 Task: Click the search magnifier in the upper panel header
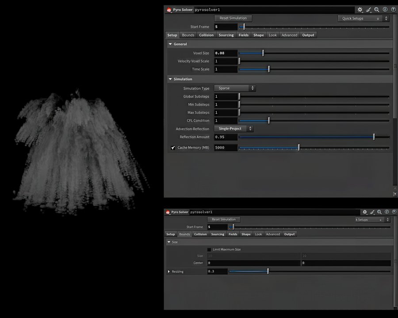coord(377,10)
